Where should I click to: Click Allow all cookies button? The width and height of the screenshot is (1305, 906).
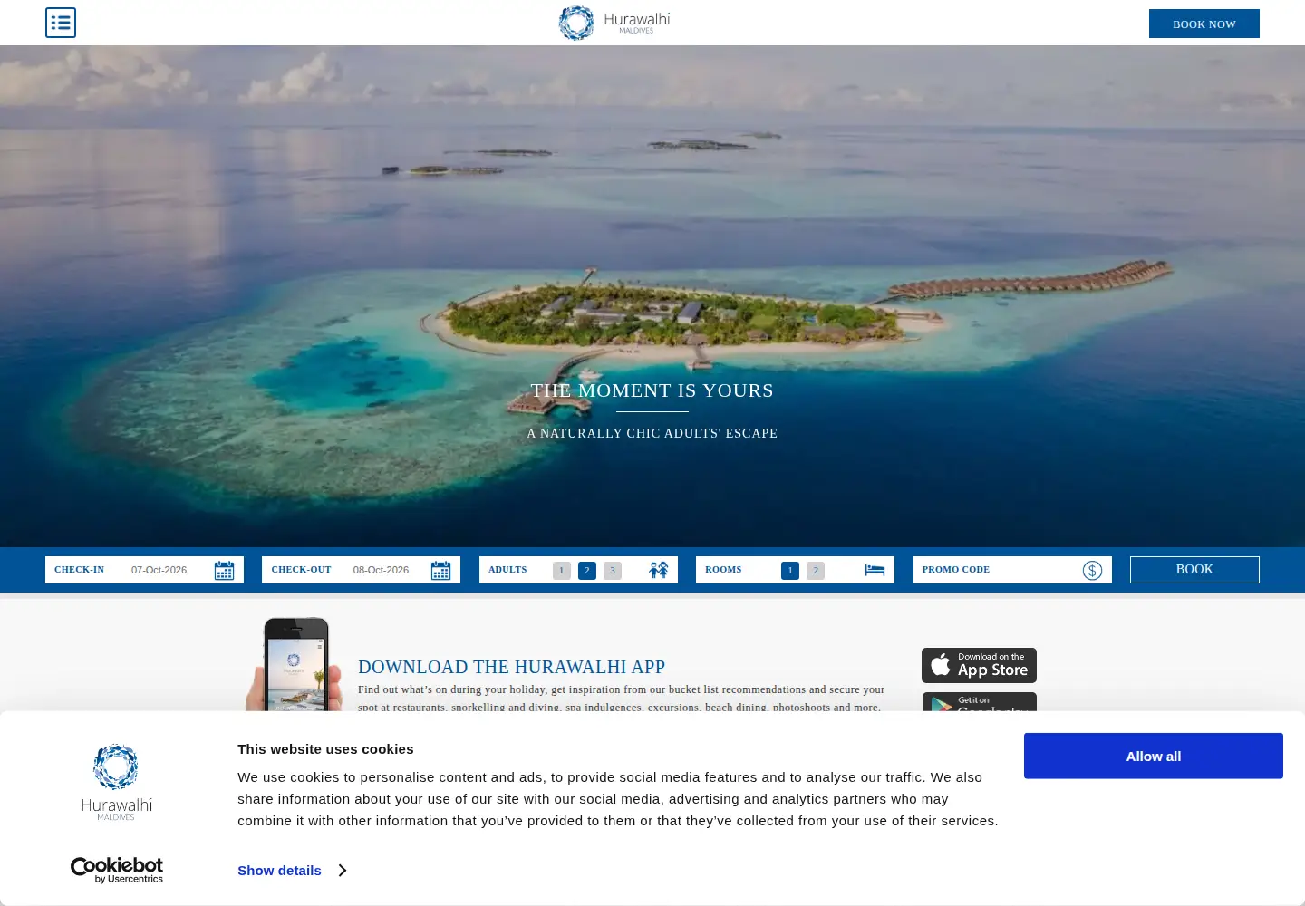[1154, 756]
